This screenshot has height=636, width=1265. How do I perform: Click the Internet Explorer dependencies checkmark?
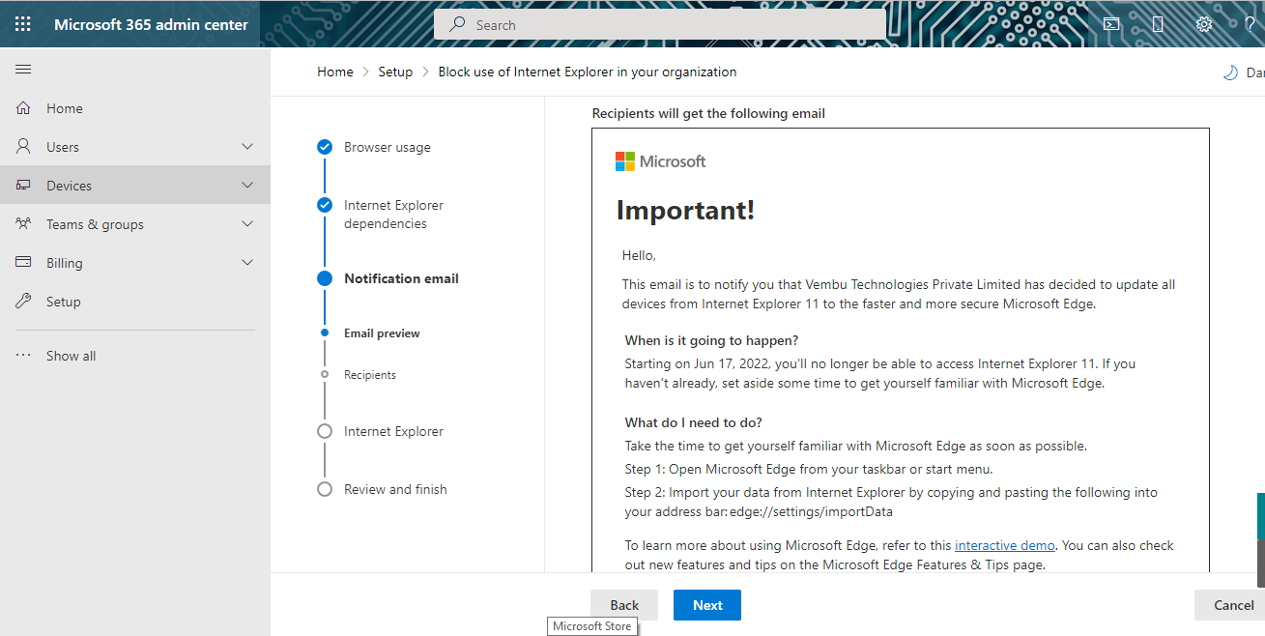[x=325, y=205]
